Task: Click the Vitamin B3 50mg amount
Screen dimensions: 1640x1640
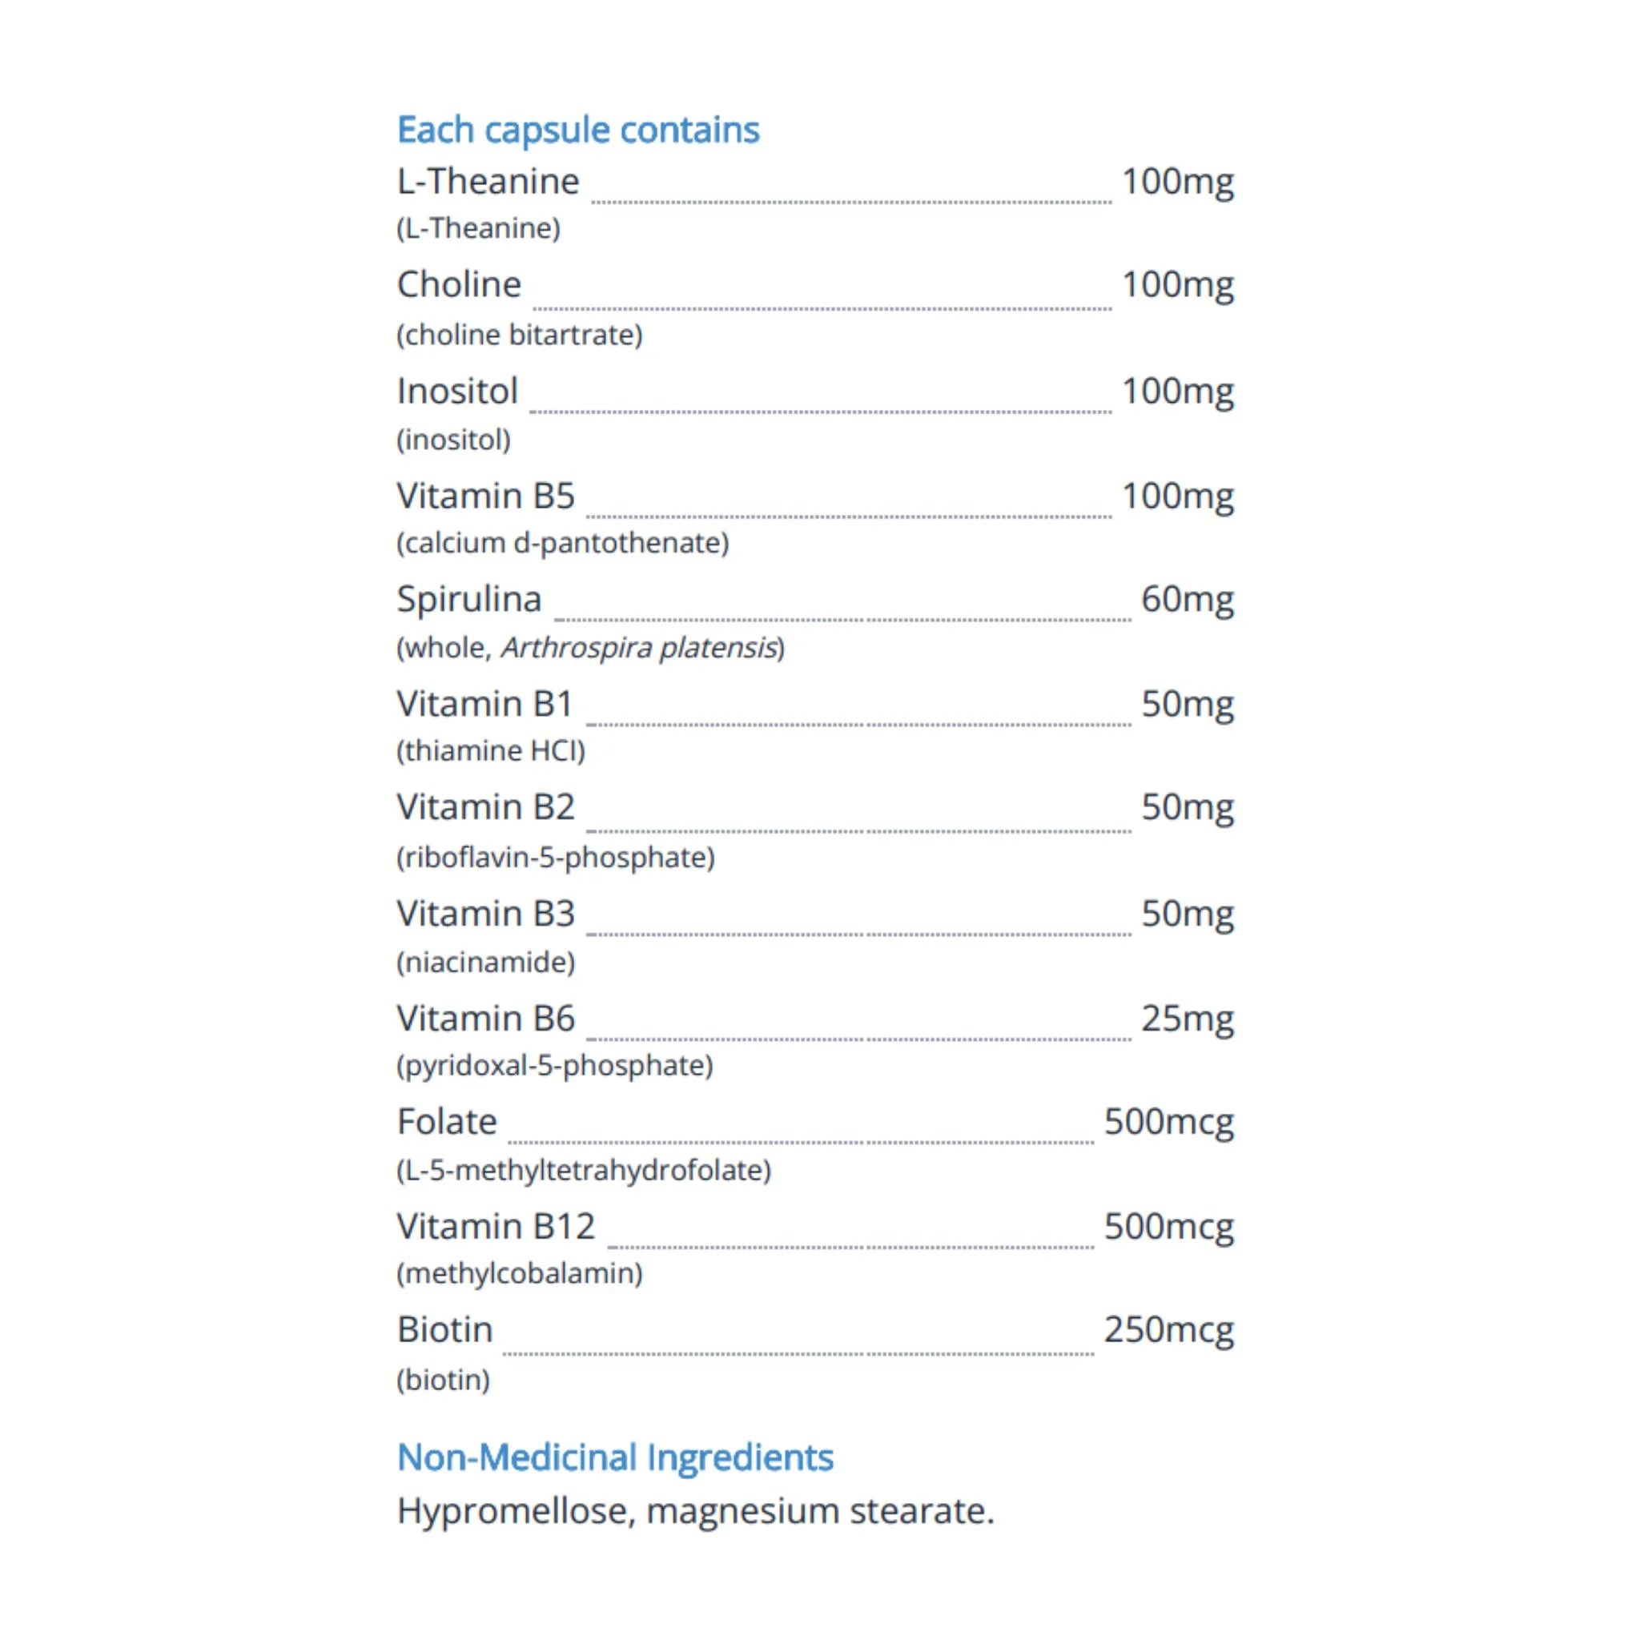Action: [1187, 914]
